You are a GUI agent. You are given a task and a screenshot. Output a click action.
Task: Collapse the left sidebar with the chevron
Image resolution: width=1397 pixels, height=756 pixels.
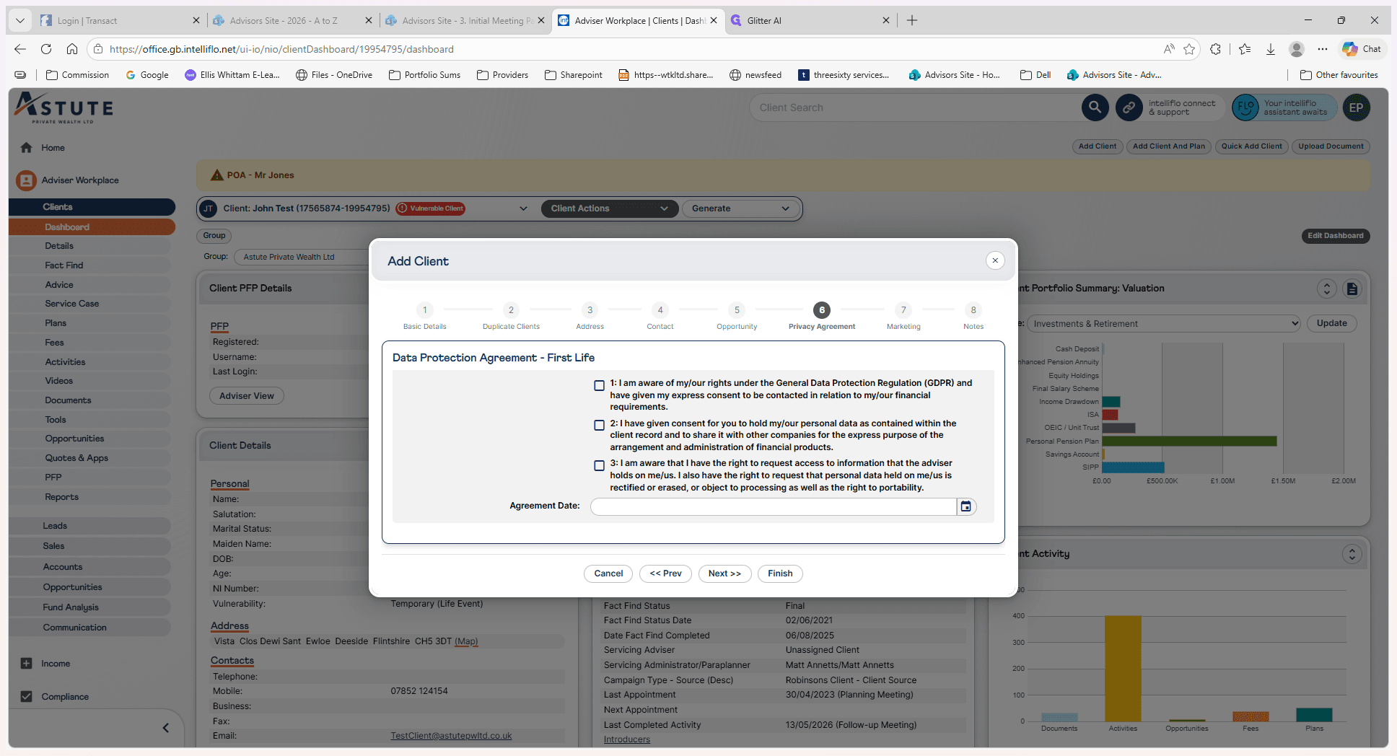(x=166, y=728)
